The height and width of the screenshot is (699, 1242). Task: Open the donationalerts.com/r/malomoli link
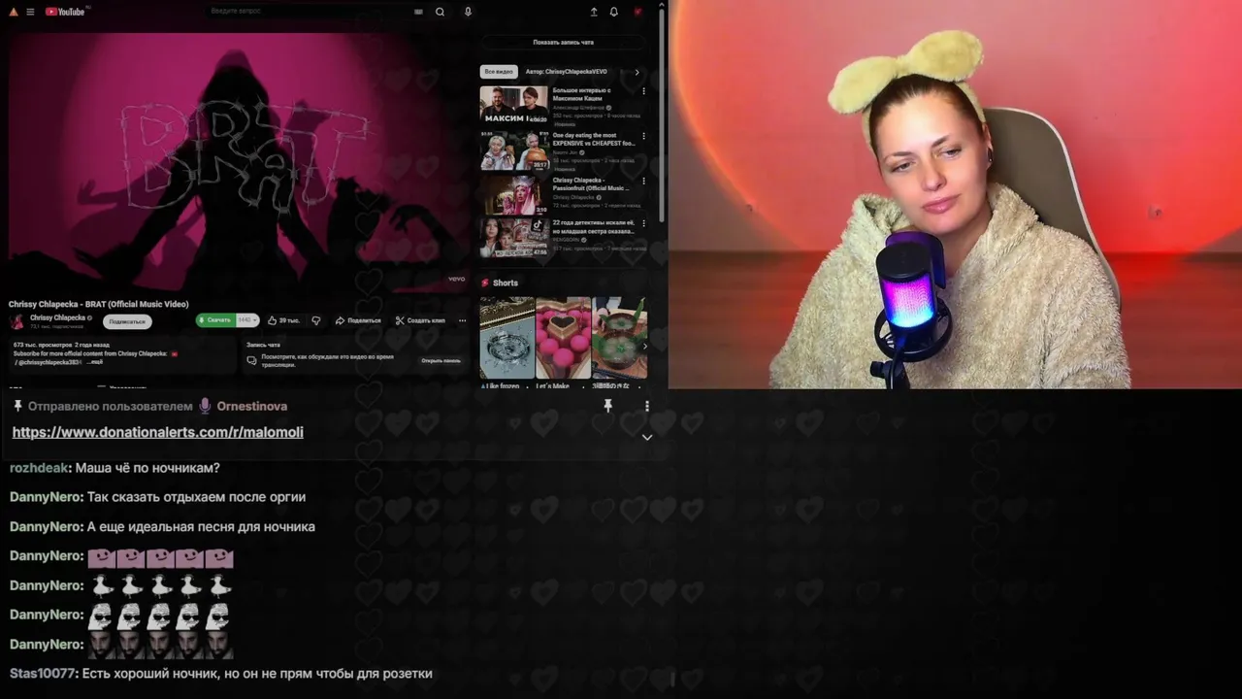157,432
